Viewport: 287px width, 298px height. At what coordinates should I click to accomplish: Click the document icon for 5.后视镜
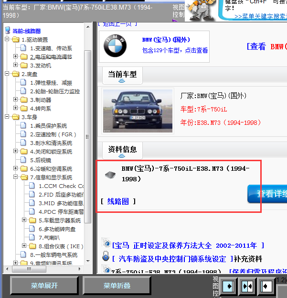click(x=23, y=160)
